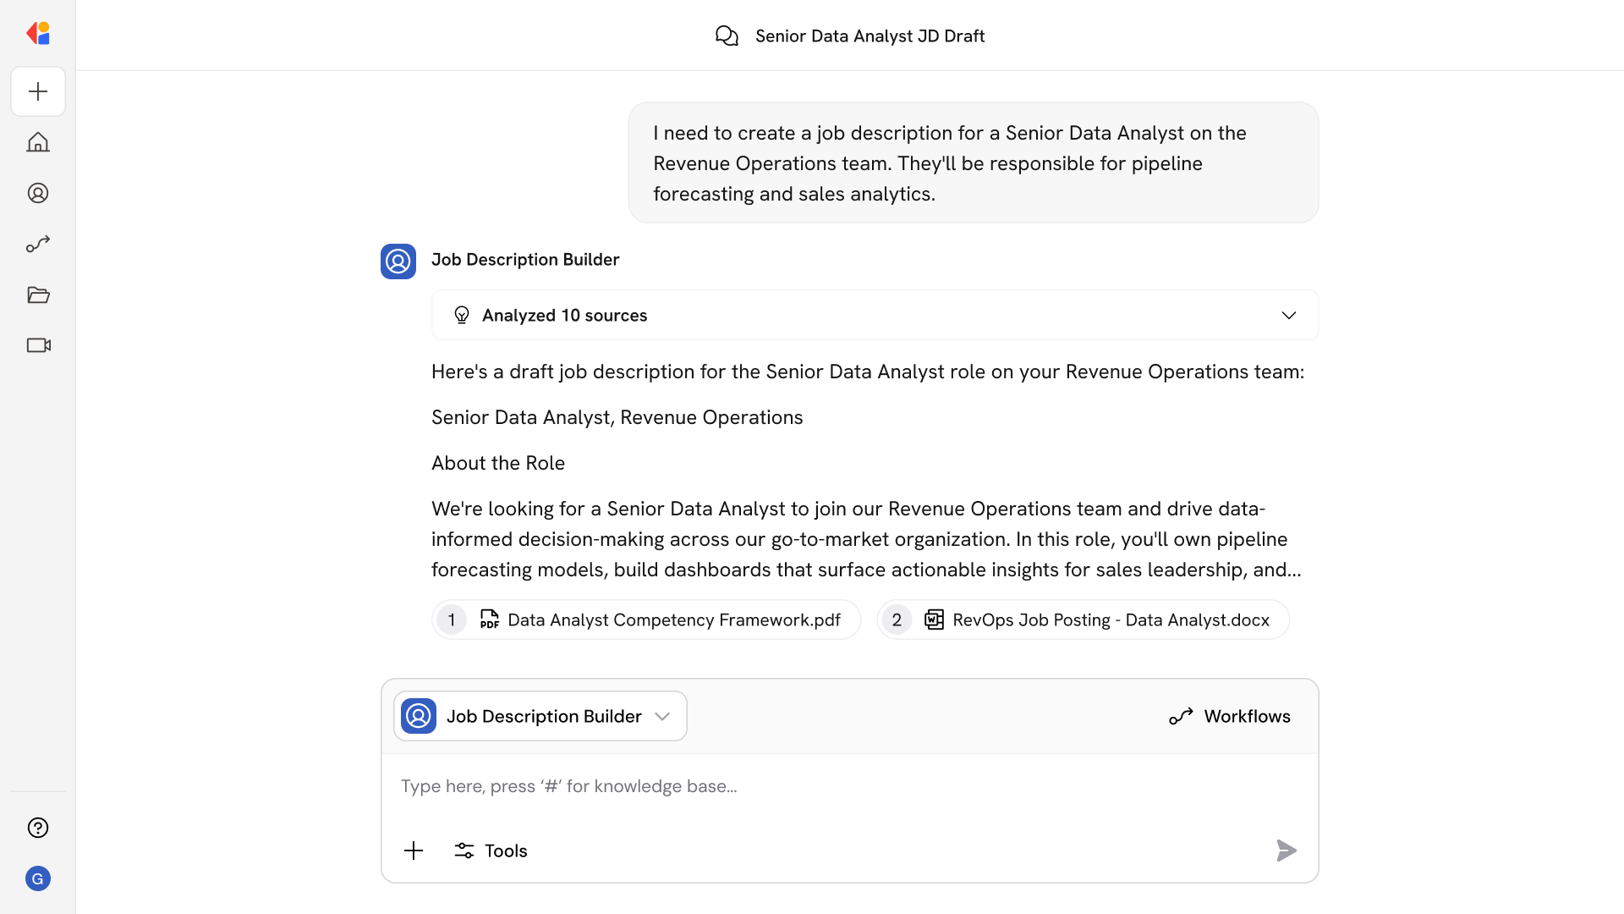Open the folder files icon in sidebar
Screen dimensions: 1624x914
click(x=38, y=295)
